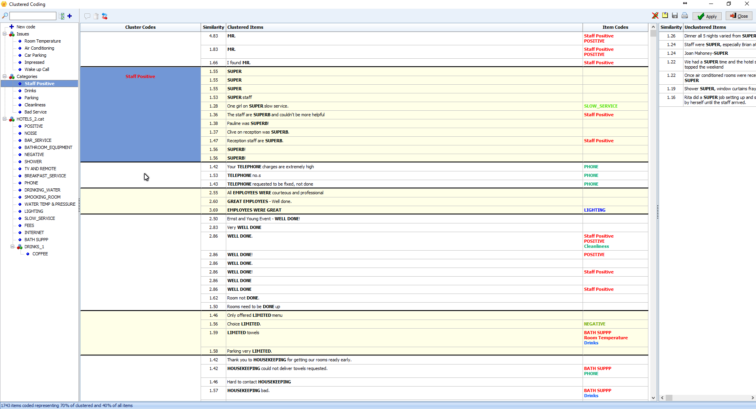Click the trash can delete icon
Viewport: 756px width, 409px height.
tap(96, 16)
